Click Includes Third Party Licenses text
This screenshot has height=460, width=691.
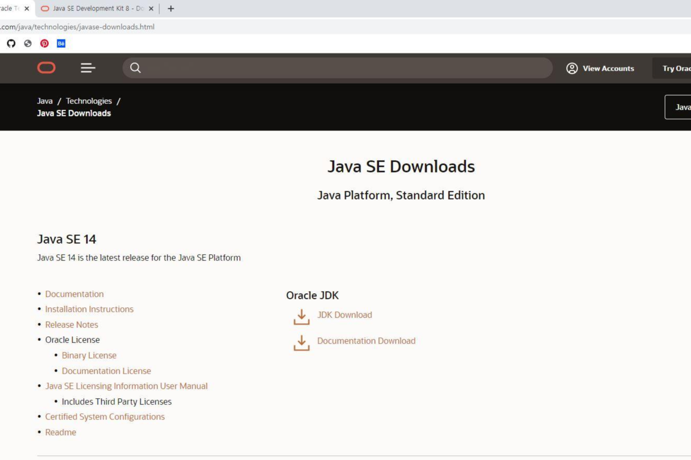coord(117,402)
